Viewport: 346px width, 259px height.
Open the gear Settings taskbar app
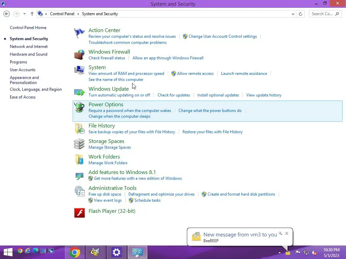(x=116, y=252)
